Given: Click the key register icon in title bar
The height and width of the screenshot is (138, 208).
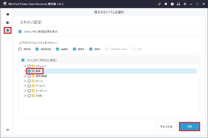Looking at the screenshot, I should click(159, 4).
